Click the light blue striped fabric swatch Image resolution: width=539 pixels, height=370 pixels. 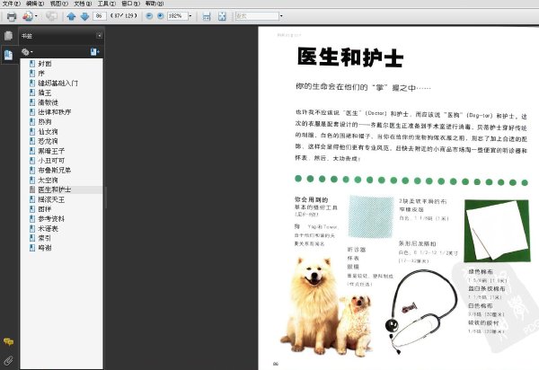pyautogui.click(x=371, y=216)
